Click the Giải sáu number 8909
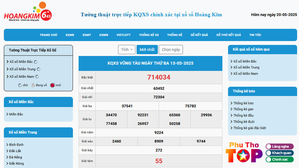 158,141
